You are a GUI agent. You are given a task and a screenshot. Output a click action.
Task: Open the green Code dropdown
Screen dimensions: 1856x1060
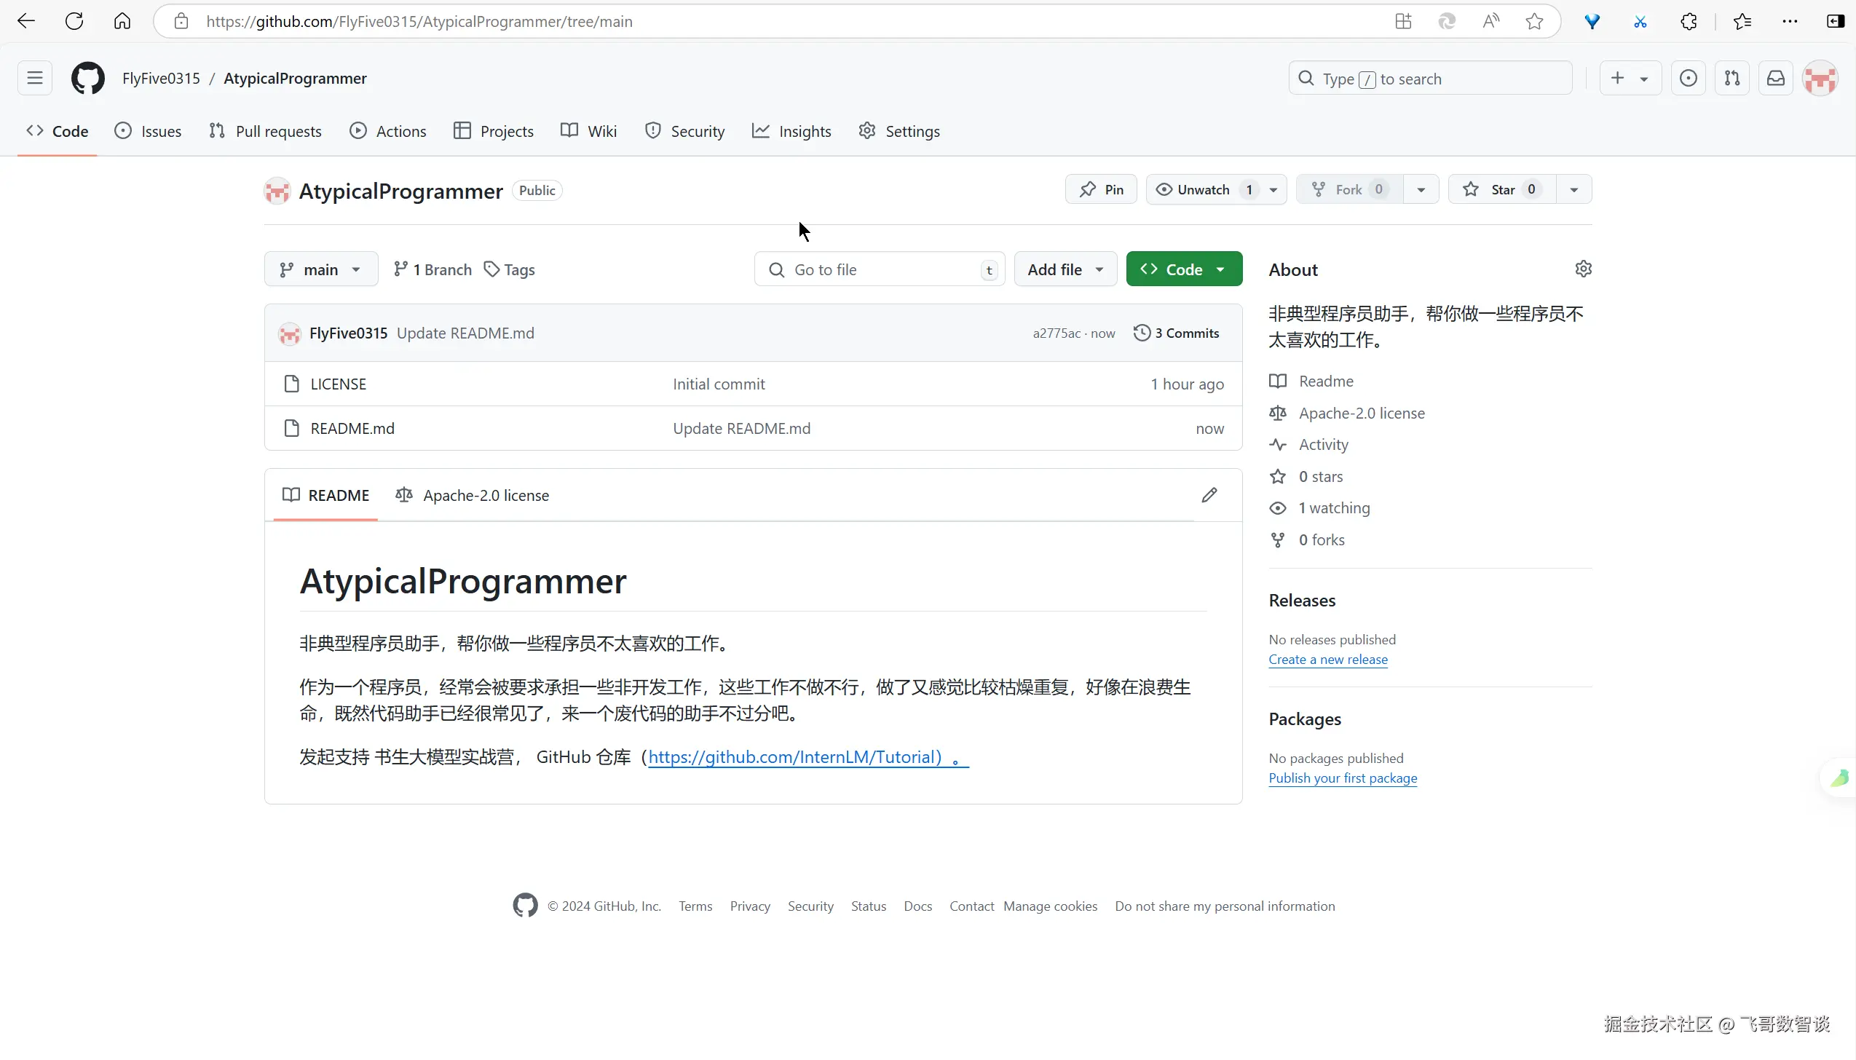pyautogui.click(x=1184, y=269)
